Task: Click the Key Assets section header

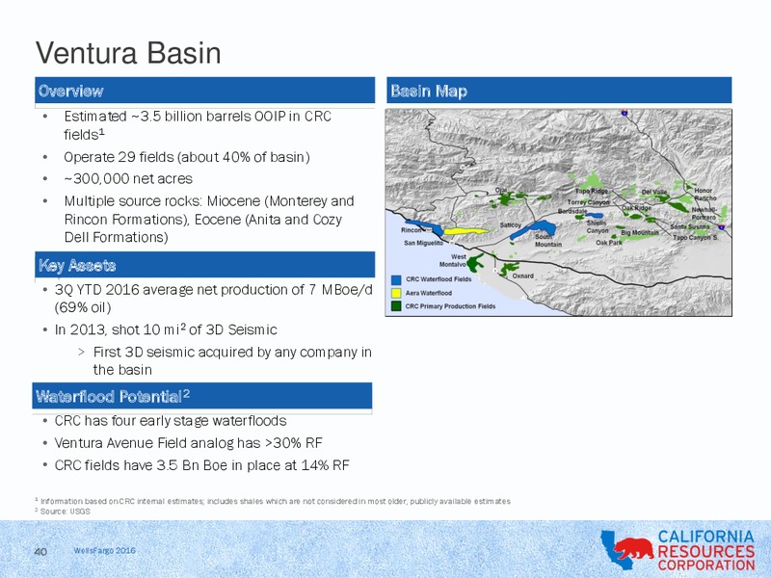Action: click(x=204, y=265)
